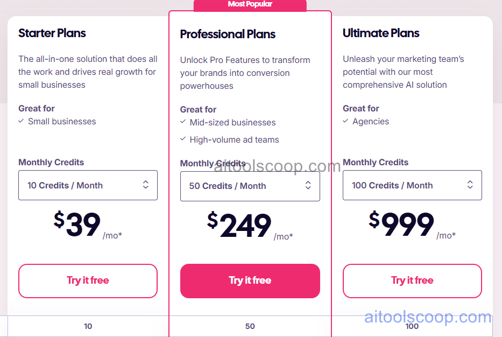502x337 pixels.
Task: Click the Ultimate Plans heading
Action: click(x=380, y=33)
